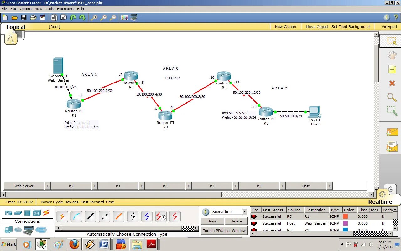Open the Extensions menu
This screenshot has height=251, width=401.
click(65, 9)
